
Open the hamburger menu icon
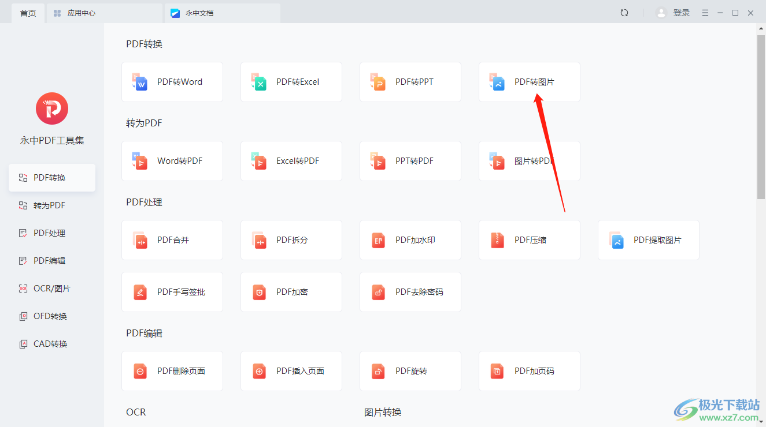tap(705, 13)
